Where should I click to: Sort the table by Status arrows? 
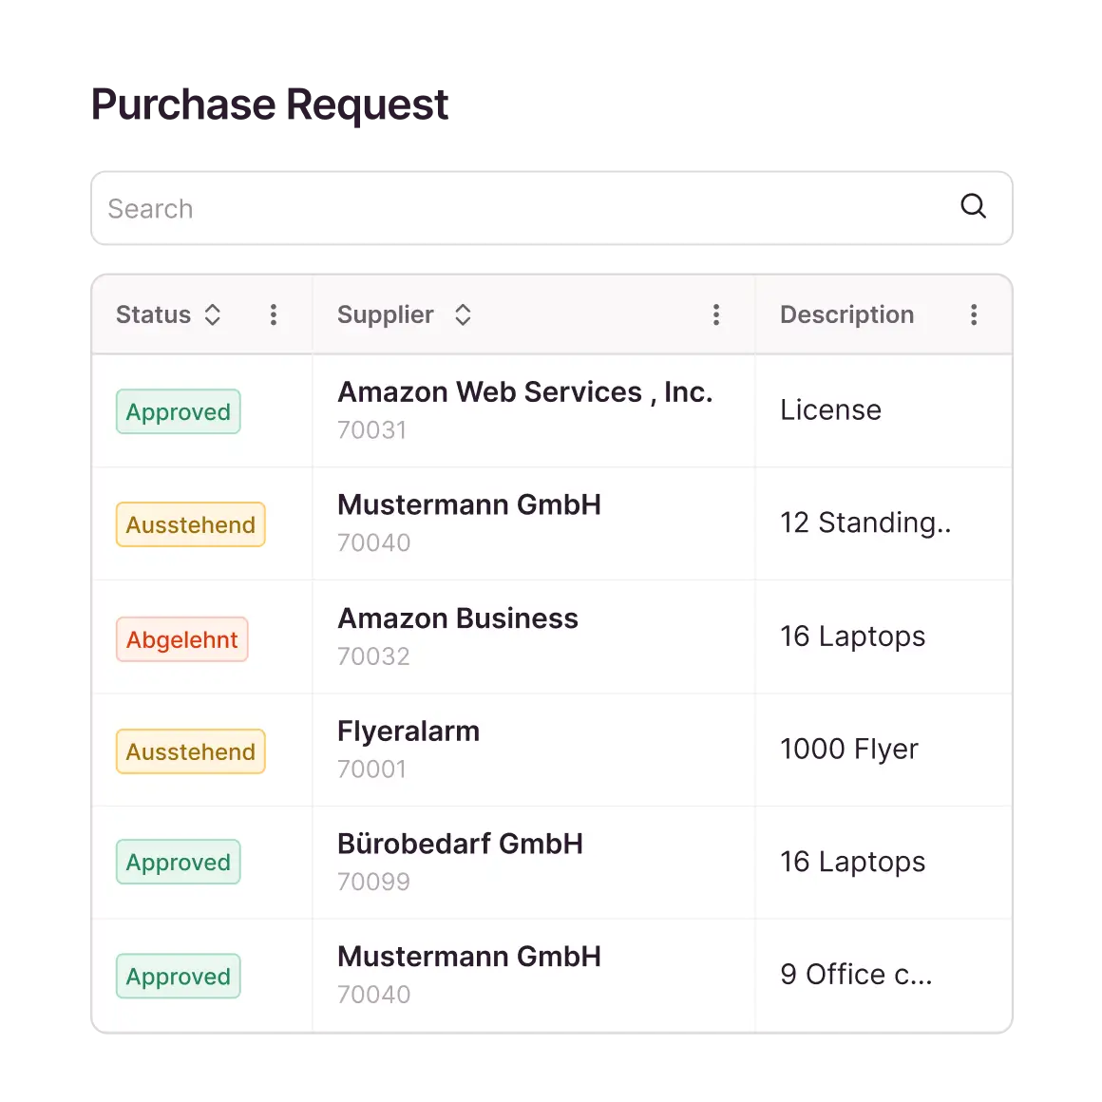213,315
